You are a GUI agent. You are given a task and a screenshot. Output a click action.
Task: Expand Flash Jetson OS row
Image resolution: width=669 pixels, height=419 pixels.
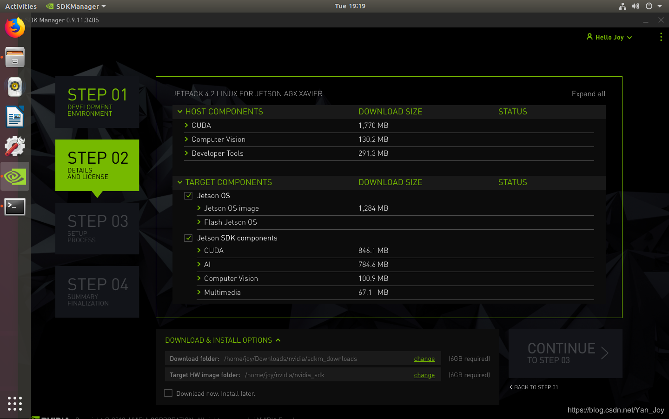199,222
